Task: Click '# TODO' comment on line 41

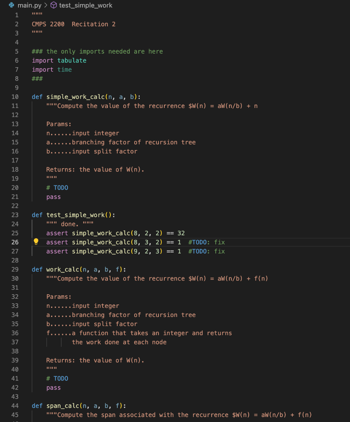Action: click(x=57, y=379)
